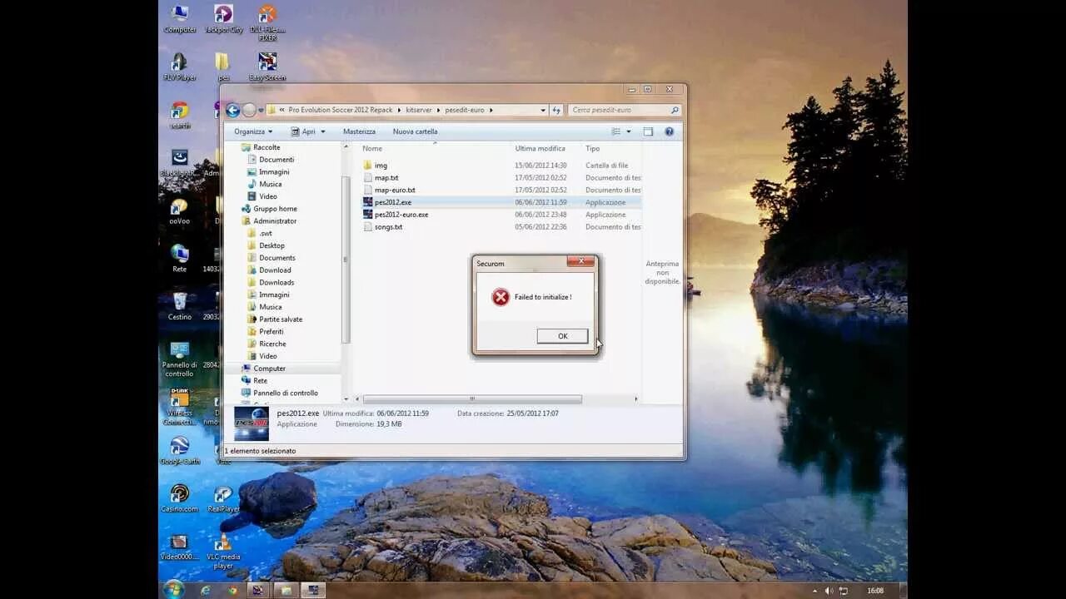This screenshot has width=1066, height=599.
Task: Click the taskbar volume speaker icon
Action: tap(829, 591)
